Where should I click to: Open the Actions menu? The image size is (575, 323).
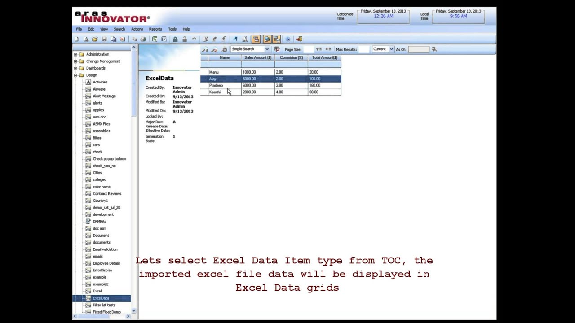coord(137,29)
